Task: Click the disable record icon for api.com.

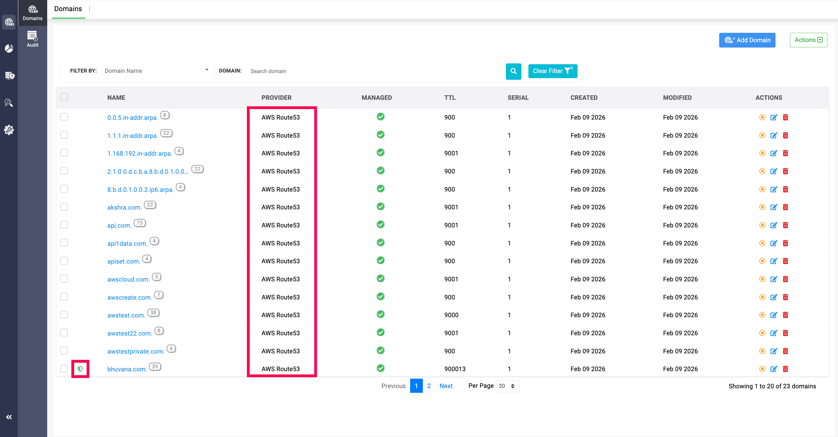Action: pyautogui.click(x=762, y=225)
